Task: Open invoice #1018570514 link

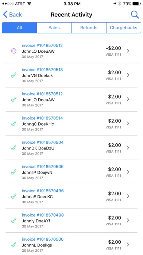Action: [42, 118]
